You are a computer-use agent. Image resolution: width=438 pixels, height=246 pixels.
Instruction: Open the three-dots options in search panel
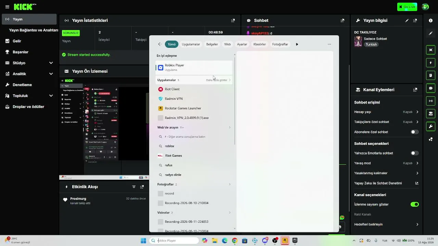(329, 44)
